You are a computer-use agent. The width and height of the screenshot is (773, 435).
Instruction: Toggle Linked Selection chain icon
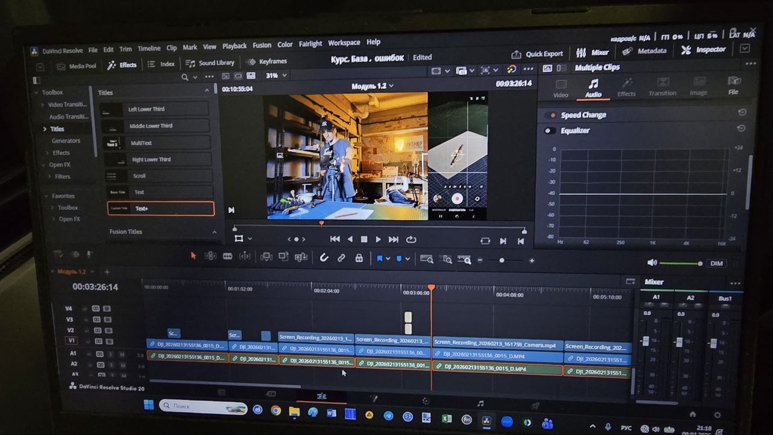coord(341,257)
